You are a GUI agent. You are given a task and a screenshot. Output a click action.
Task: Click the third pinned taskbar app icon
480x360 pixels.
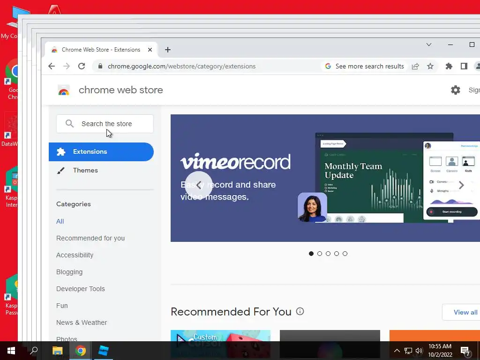point(104,351)
